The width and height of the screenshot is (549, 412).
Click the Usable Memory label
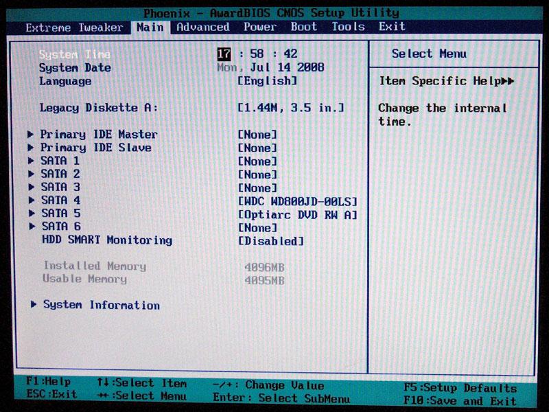[x=84, y=279]
